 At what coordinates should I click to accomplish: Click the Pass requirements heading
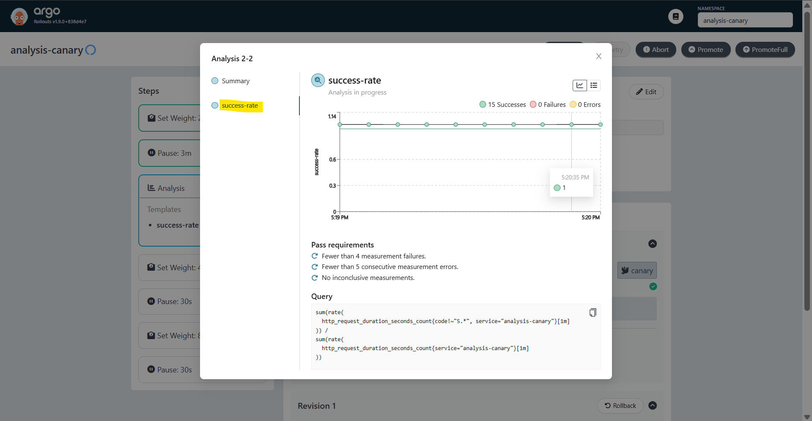pos(343,245)
